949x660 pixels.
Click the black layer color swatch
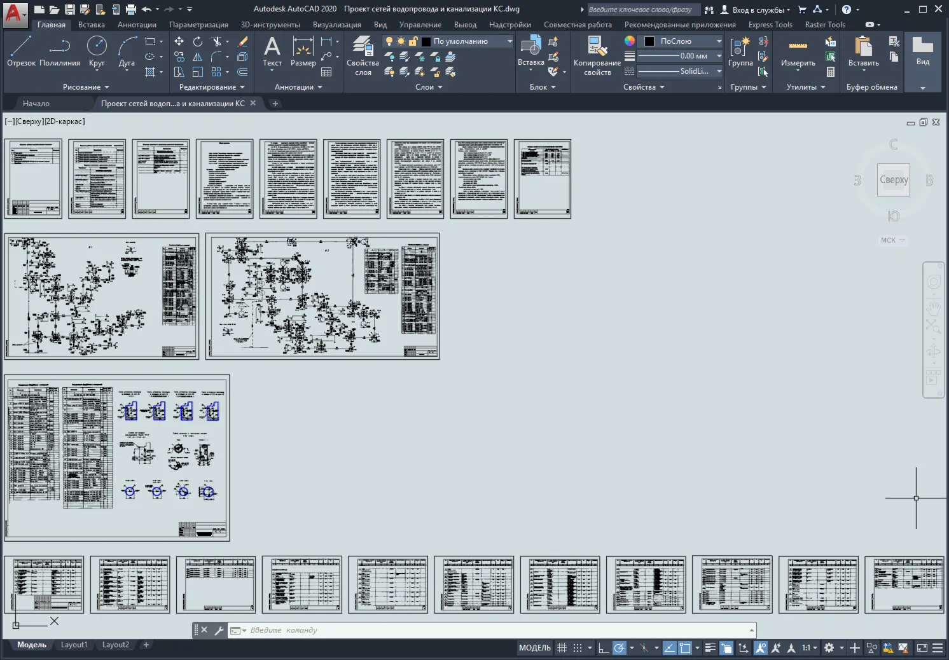pos(426,41)
